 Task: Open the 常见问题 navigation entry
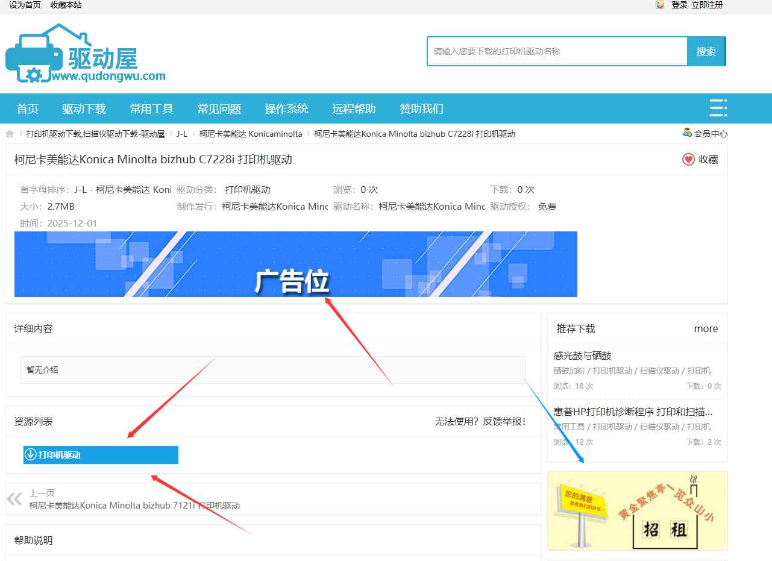[x=219, y=108]
